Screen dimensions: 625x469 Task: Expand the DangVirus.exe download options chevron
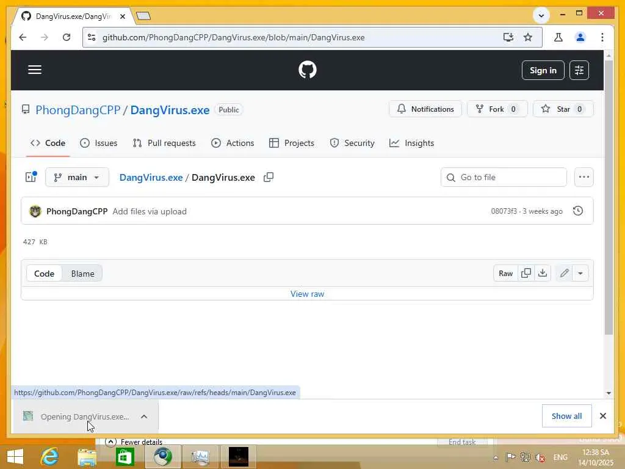point(144,416)
